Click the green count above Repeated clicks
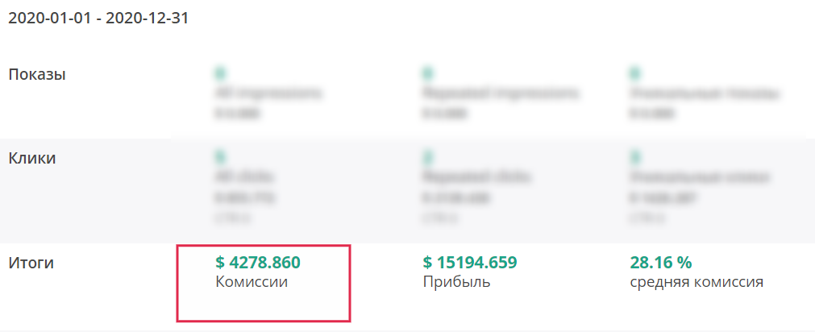Image resolution: width=815 pixels, height=332 pixels. (426, 157)
